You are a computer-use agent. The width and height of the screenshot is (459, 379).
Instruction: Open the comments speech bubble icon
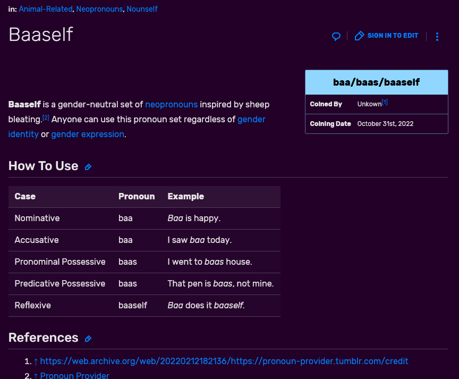[x=336, y=36]
